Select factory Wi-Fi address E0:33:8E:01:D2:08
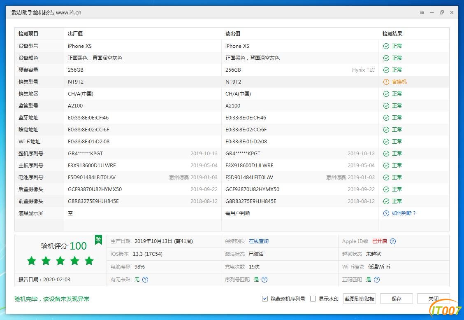This screenshot has width=464, height=320. [x=88, y=142]
